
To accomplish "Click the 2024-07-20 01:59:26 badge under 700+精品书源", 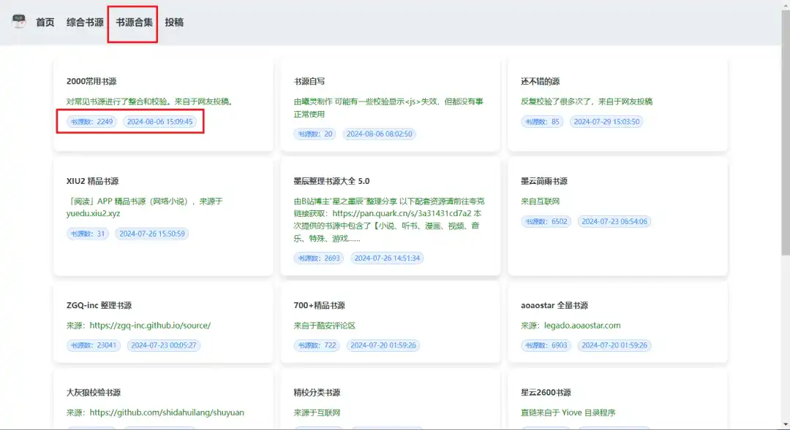I will [383, 345].
